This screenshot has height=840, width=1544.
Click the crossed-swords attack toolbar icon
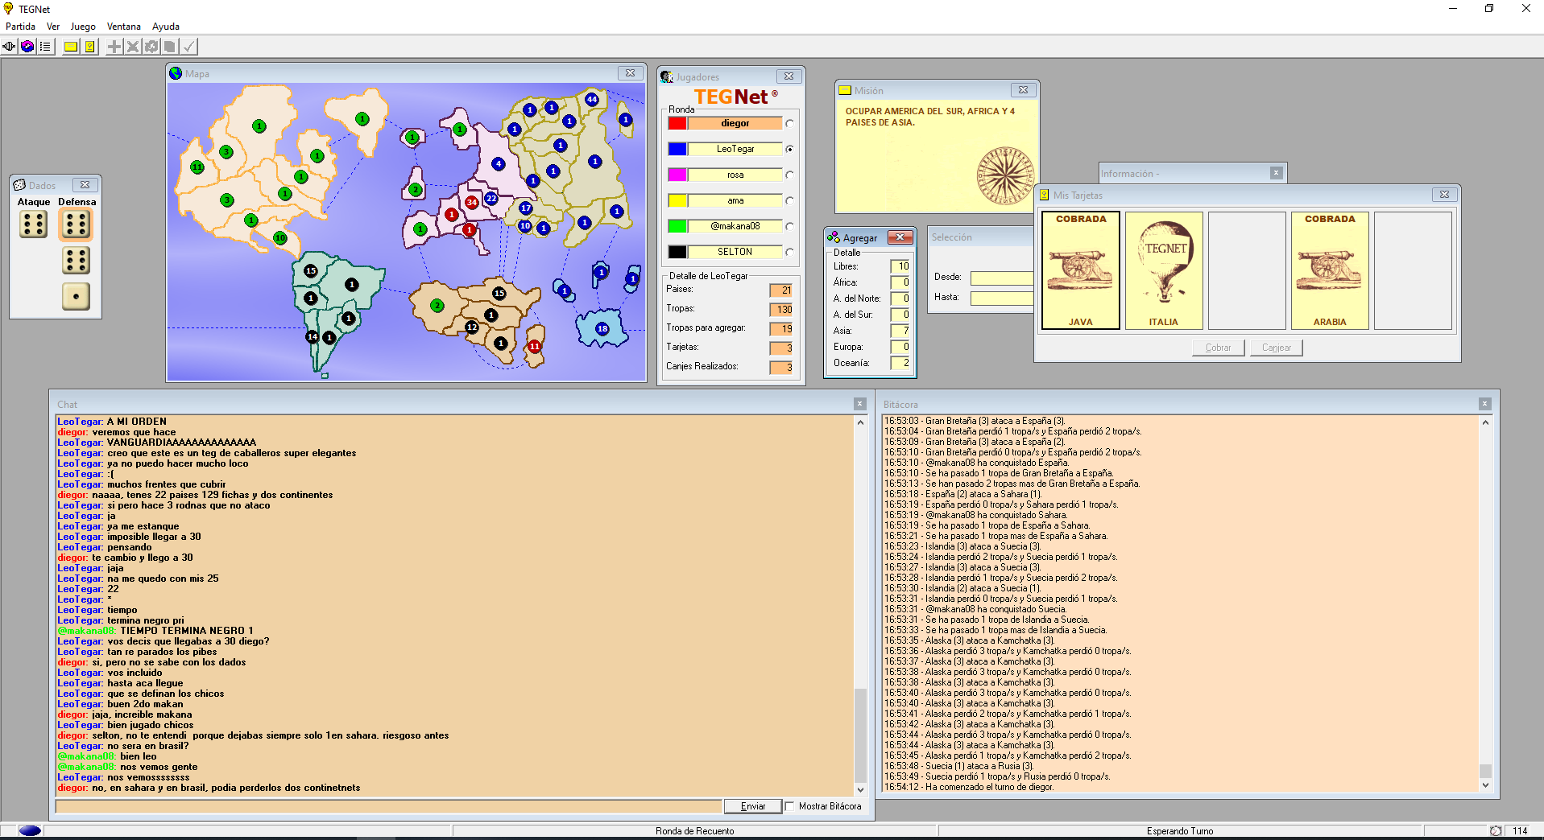(x=133, y=47)
